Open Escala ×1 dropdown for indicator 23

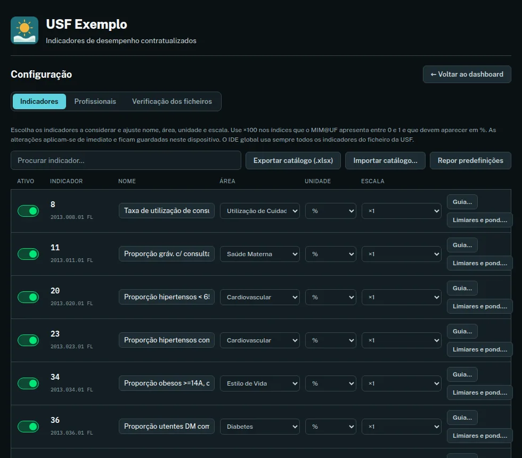click(402, 340)
